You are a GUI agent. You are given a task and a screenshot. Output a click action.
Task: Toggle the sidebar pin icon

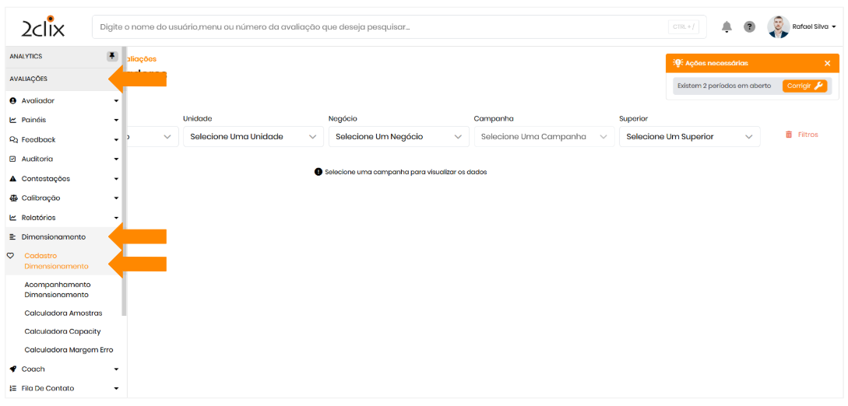point(112,56)
